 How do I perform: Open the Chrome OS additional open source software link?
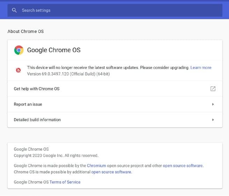[x=111, y=172]
